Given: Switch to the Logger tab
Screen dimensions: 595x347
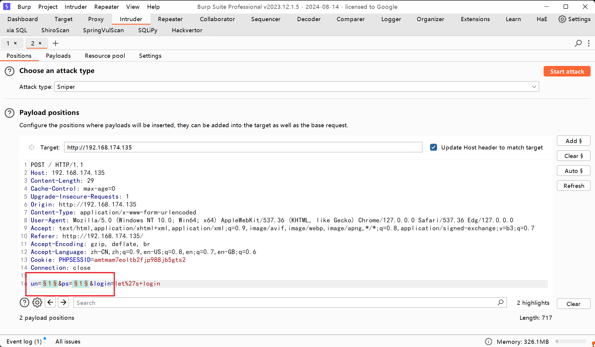Looking at the screenshot, I should click(x=391, y=19).
